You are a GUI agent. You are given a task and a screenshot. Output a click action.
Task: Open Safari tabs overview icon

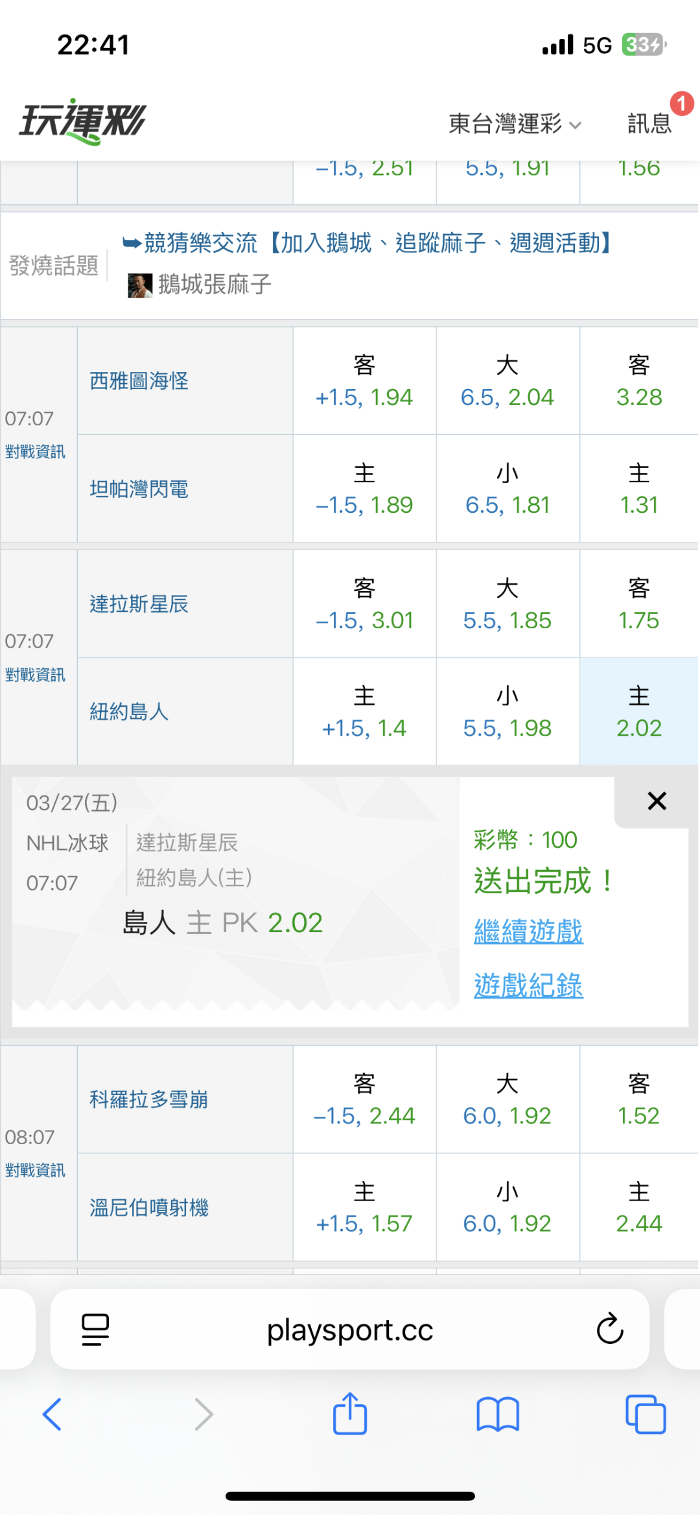pos(646,1414)
